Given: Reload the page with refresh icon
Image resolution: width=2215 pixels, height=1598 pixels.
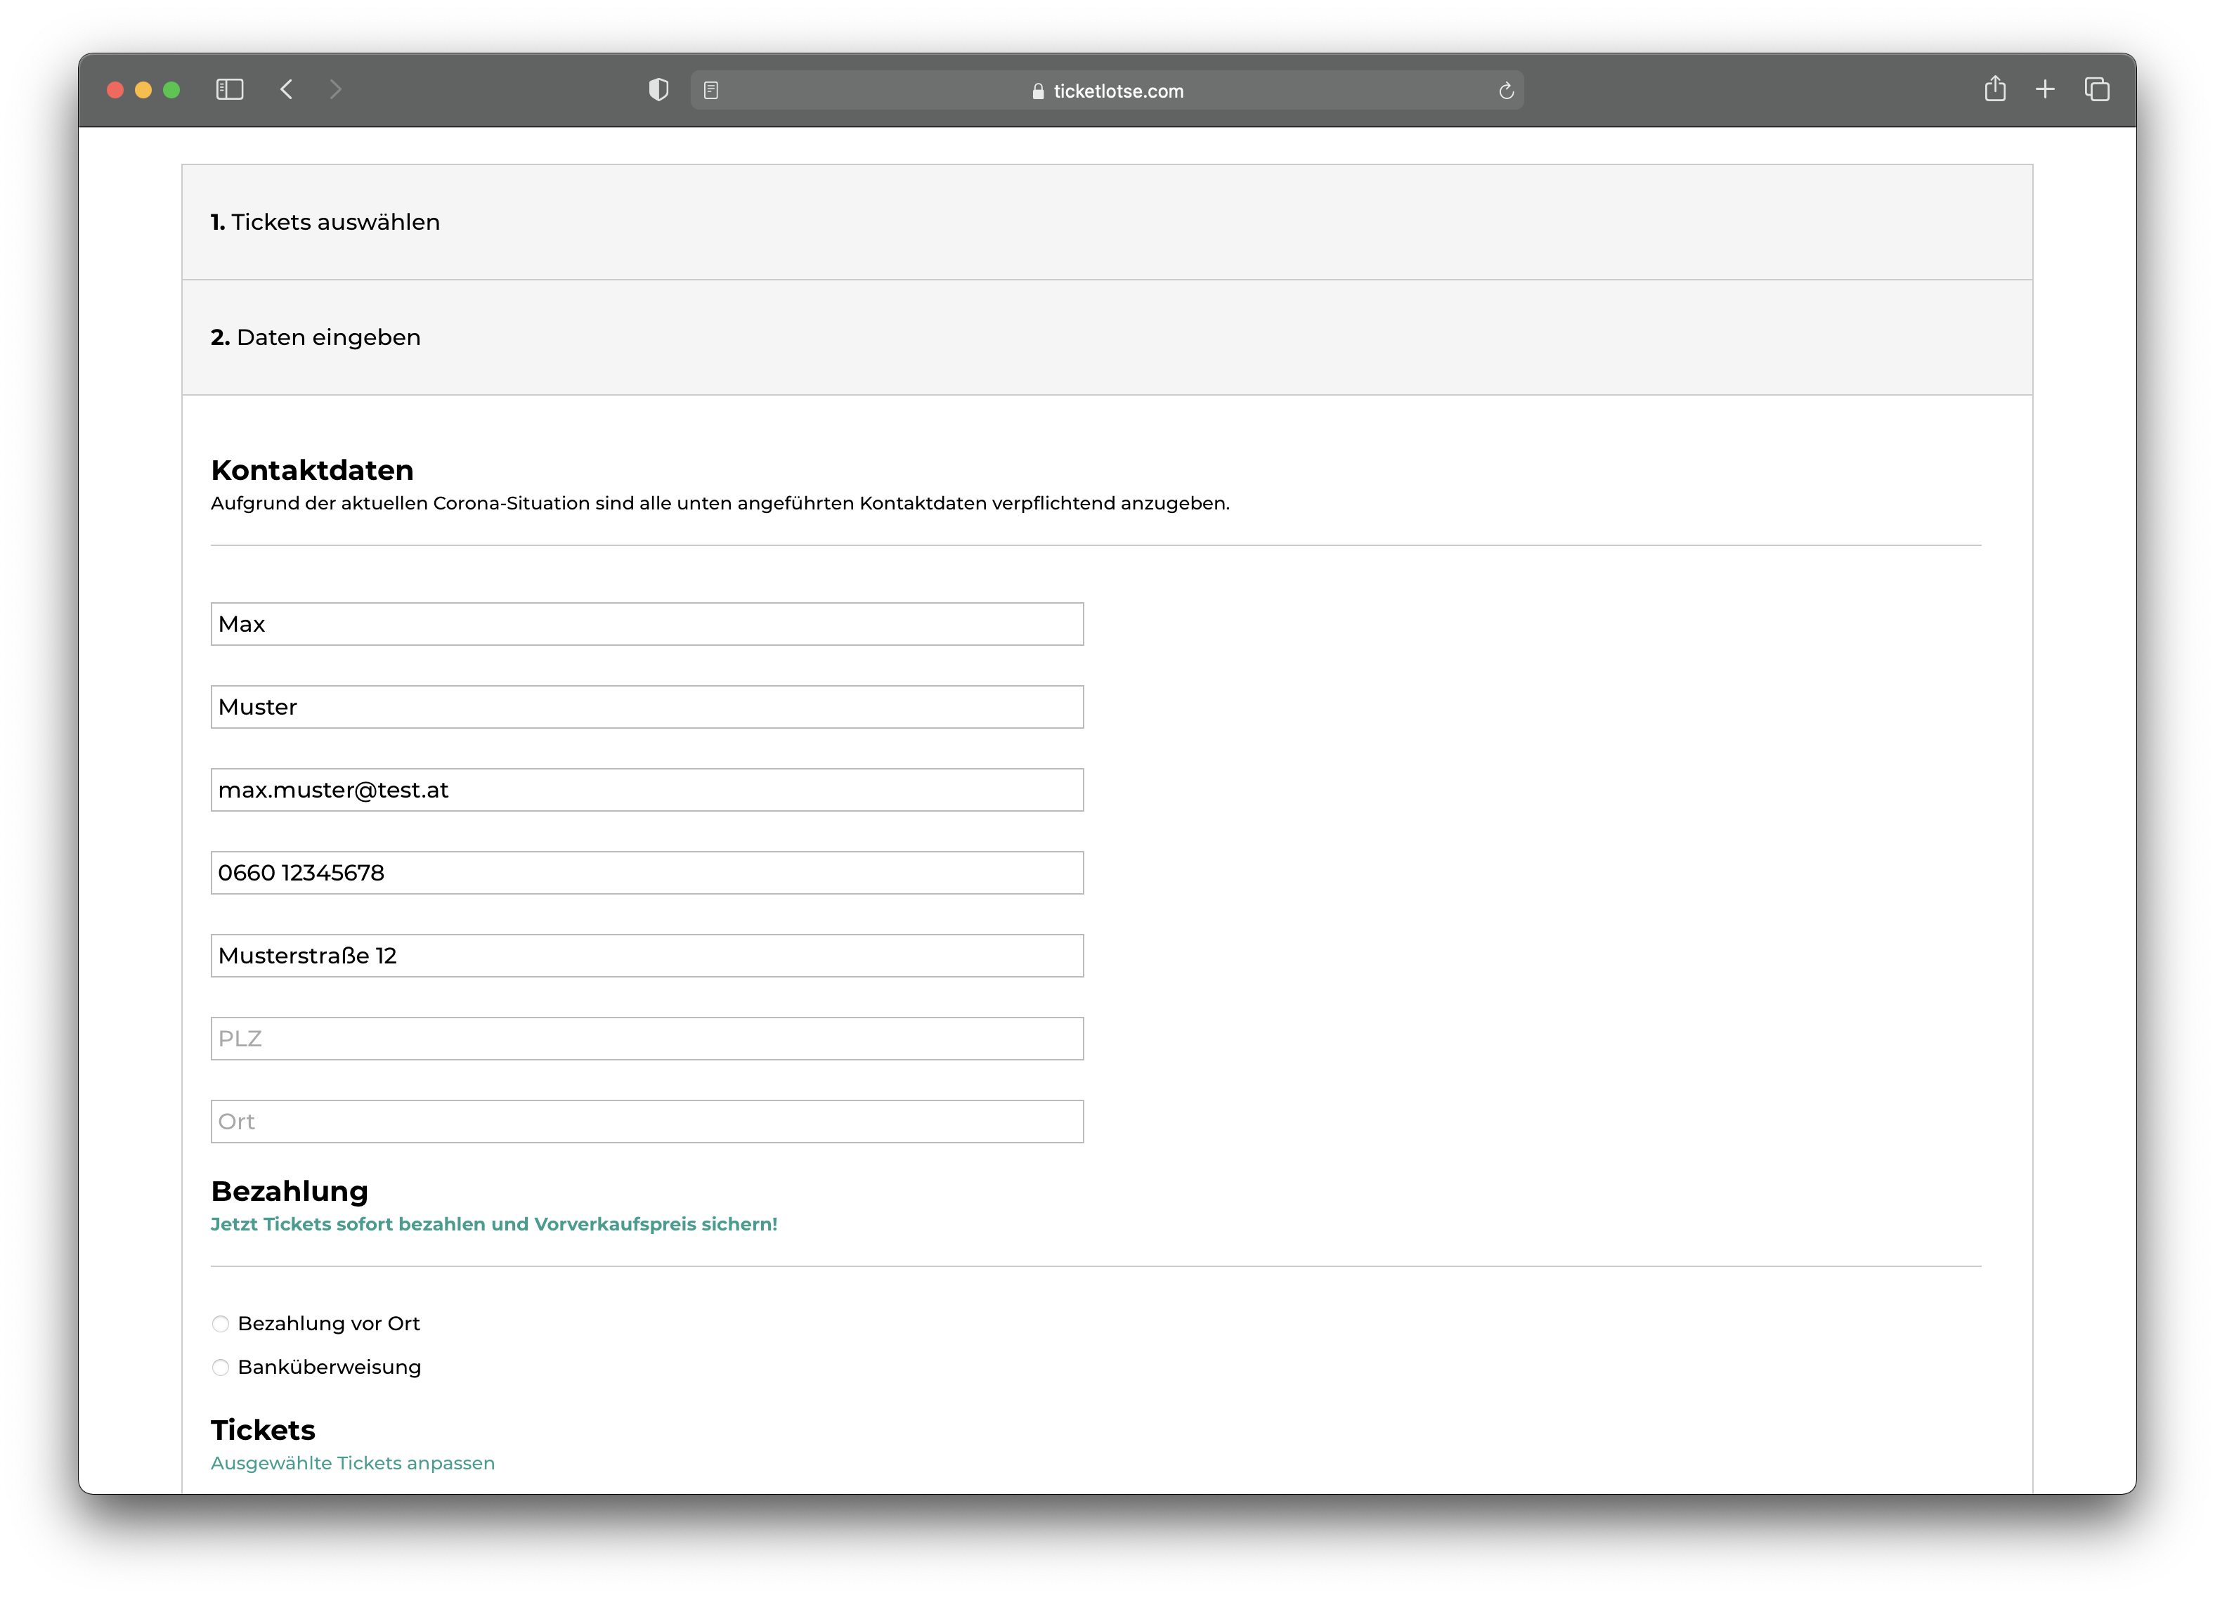Looking at the screenshot, I should coord(1506,91).
